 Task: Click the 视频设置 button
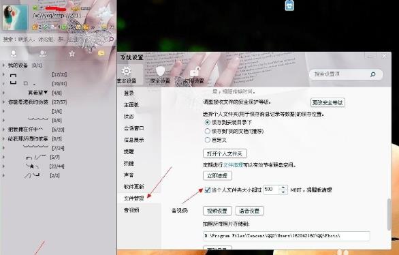coord(217,211)
